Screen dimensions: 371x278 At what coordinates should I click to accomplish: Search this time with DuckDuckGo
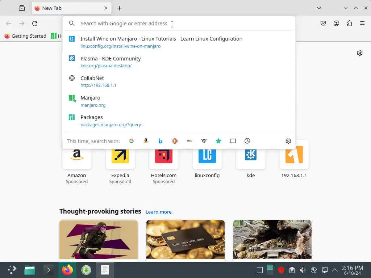pyautogui.click(x=175, y=141)
